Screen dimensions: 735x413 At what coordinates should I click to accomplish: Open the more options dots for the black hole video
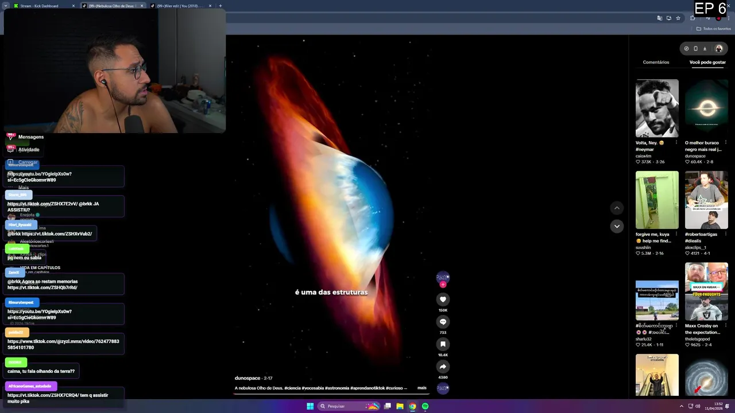(x=725, y=142)
